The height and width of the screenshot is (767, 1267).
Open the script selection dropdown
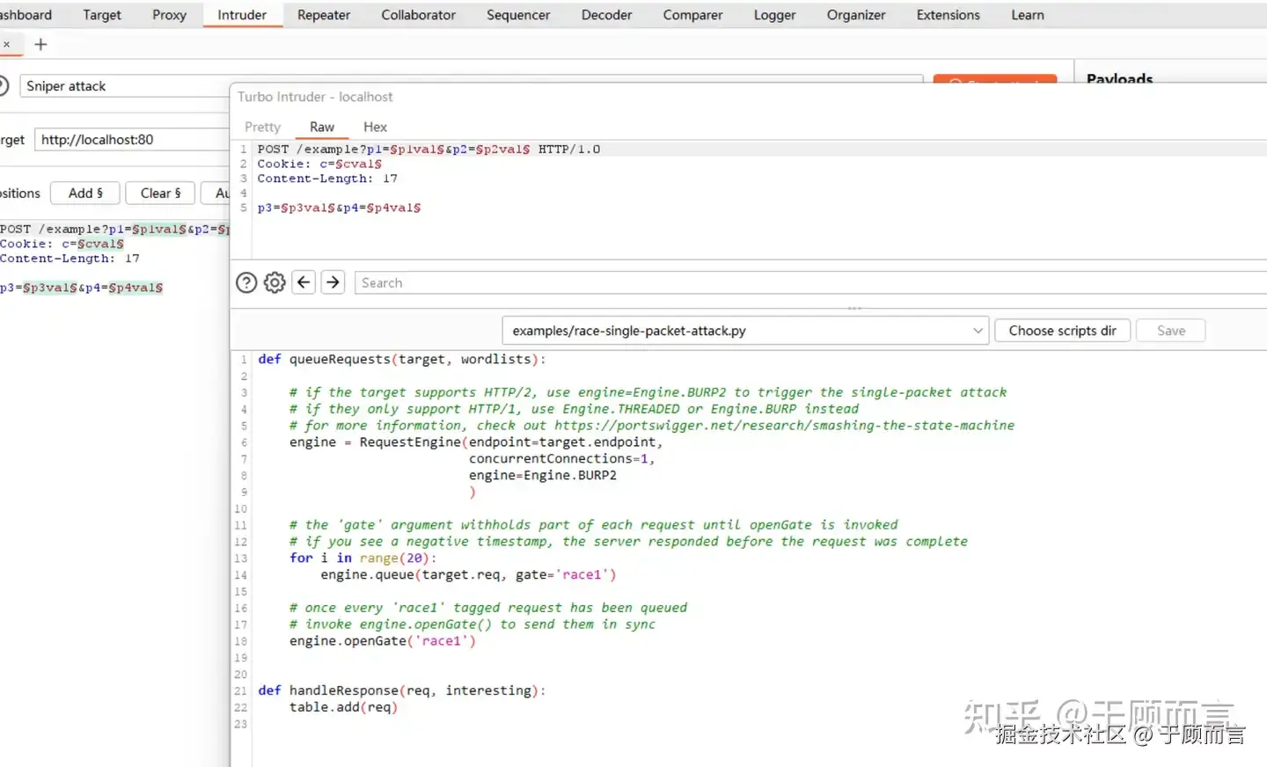(745, 331)
